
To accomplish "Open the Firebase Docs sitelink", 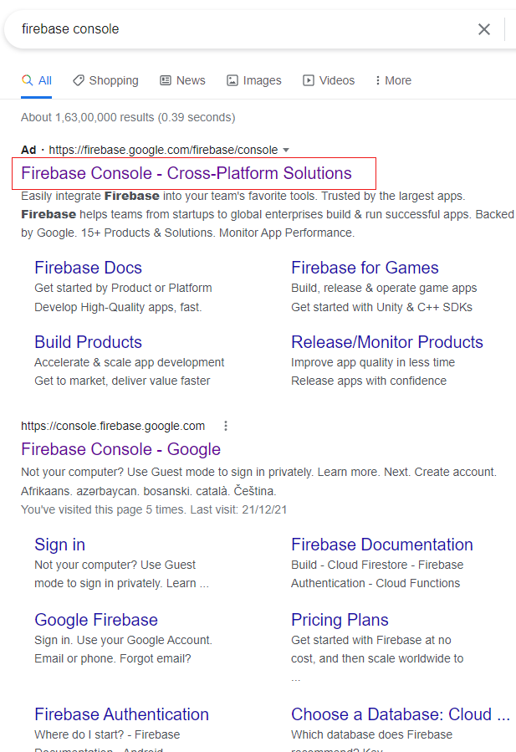I will click(x=88, y=268).
